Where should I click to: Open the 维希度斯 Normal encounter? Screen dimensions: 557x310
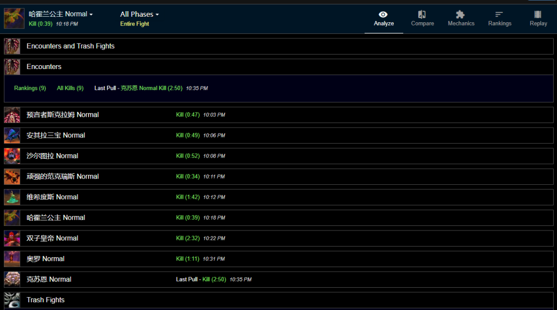tap(52, 197)
